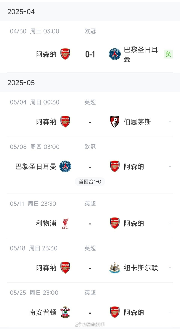Click PSG crest in the 04/30 match
This screenshot has height=329, width=180.
pos(115,54)
